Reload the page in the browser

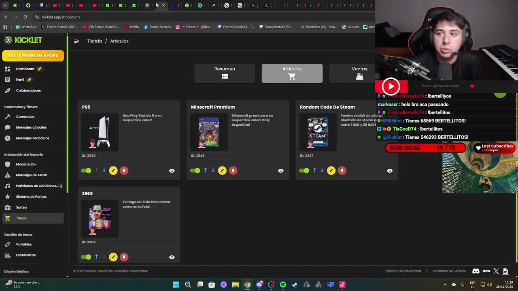(x=25, y=17)
